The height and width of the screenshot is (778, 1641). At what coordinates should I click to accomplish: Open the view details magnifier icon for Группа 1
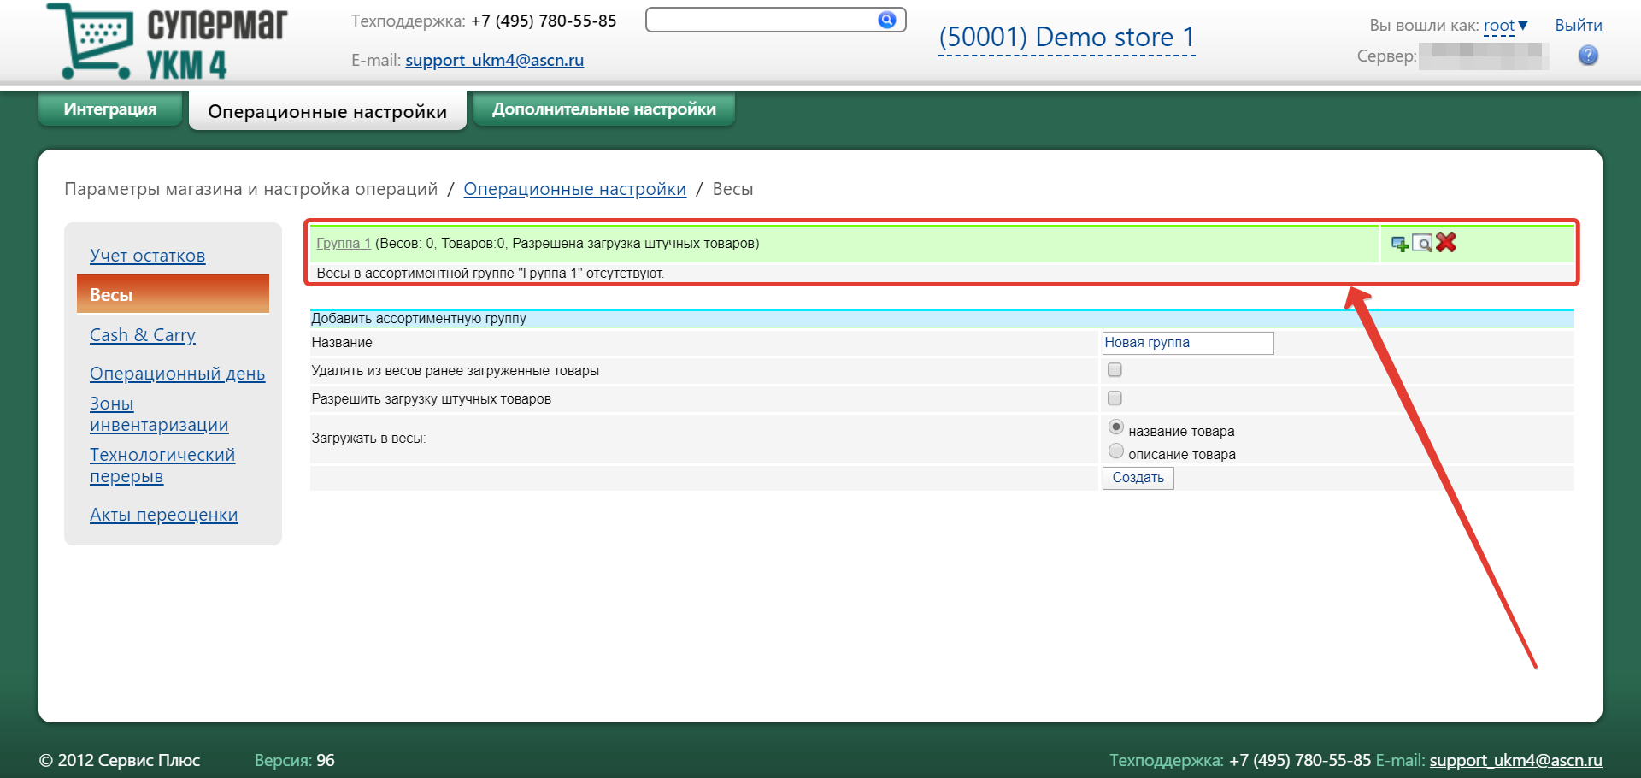point(1422,244)
